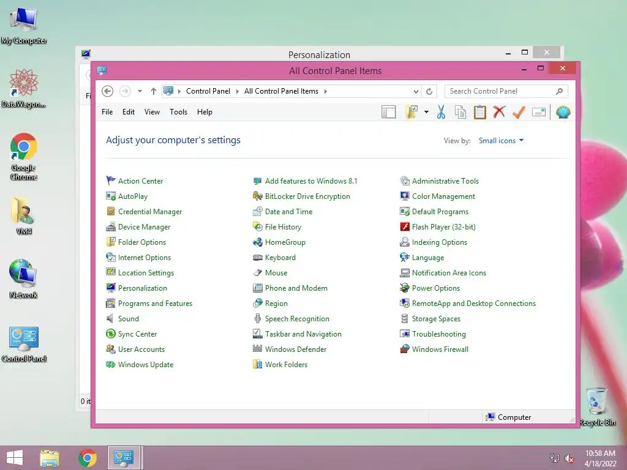Go up one level with Up arrow
The width and height of the screenshot is (627, 470).
tap(154, 91)
